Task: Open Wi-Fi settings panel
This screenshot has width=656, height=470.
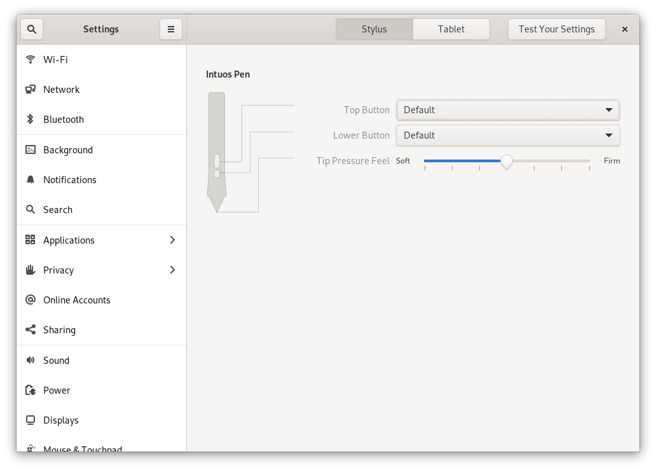Action: point(101,59)
